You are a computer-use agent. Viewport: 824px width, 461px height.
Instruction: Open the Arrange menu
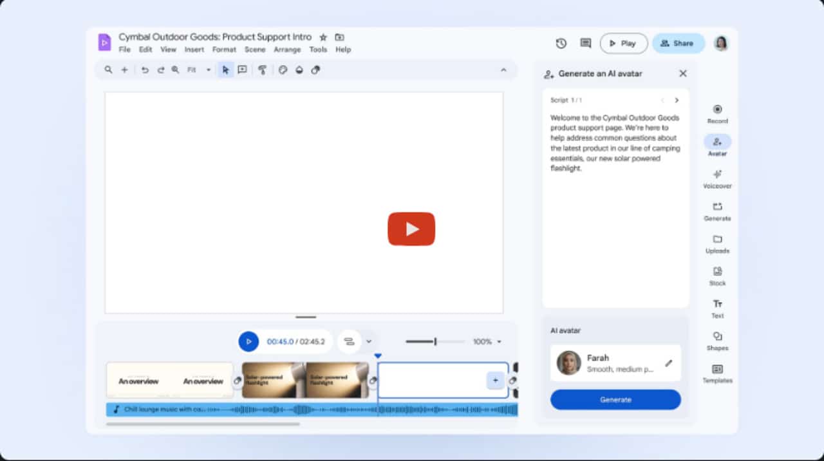287,50
